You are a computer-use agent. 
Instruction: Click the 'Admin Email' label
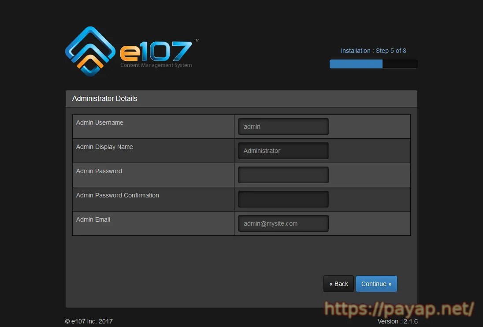(x=93, y=219)
